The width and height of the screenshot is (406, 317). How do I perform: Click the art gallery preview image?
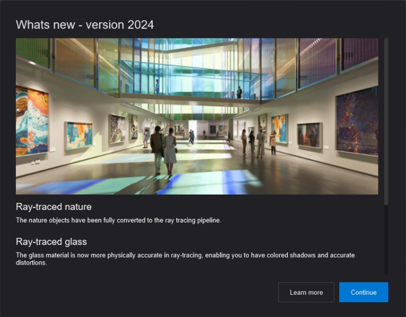pyautogui.click(x=197, y=116)
